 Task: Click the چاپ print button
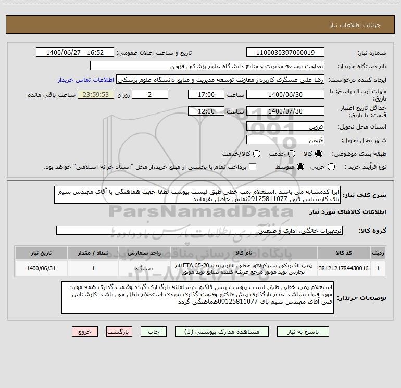coord(154,332)
